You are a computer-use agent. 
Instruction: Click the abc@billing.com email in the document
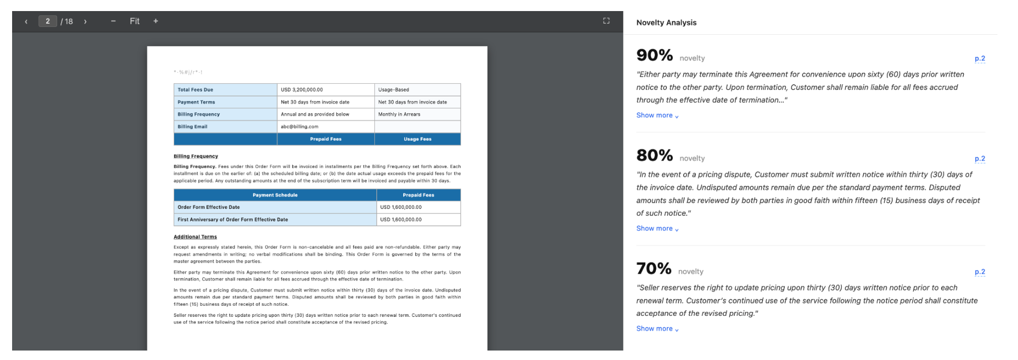coord(300,126)
